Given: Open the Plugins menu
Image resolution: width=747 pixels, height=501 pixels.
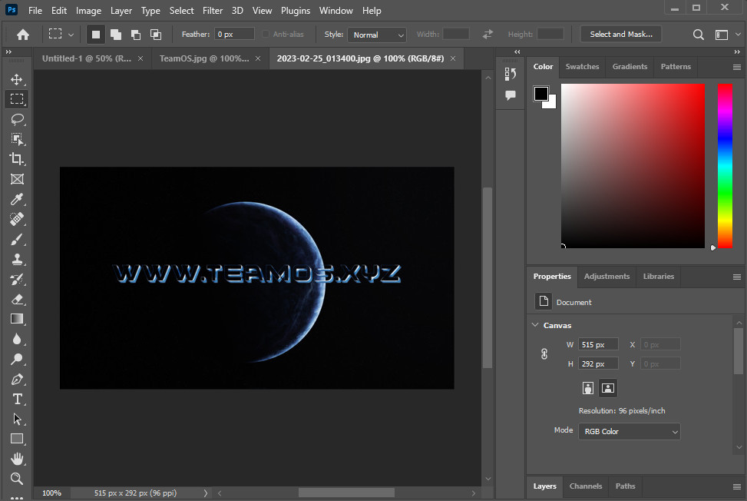Looking at the screenshot, I should click(296, 11).
